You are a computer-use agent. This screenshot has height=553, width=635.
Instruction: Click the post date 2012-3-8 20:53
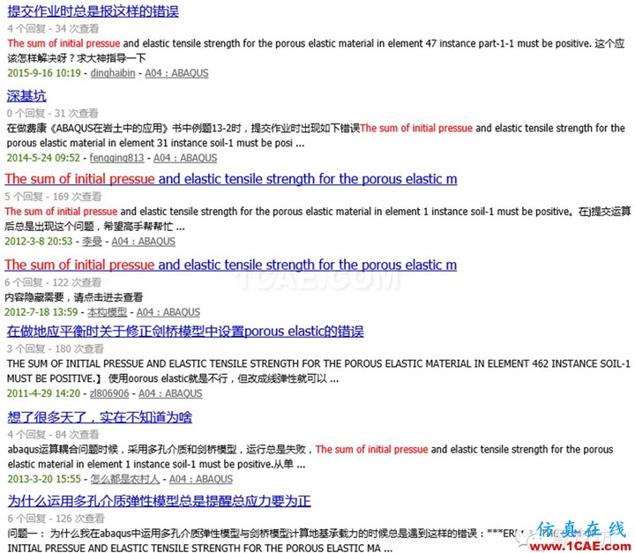pos(39,242)
